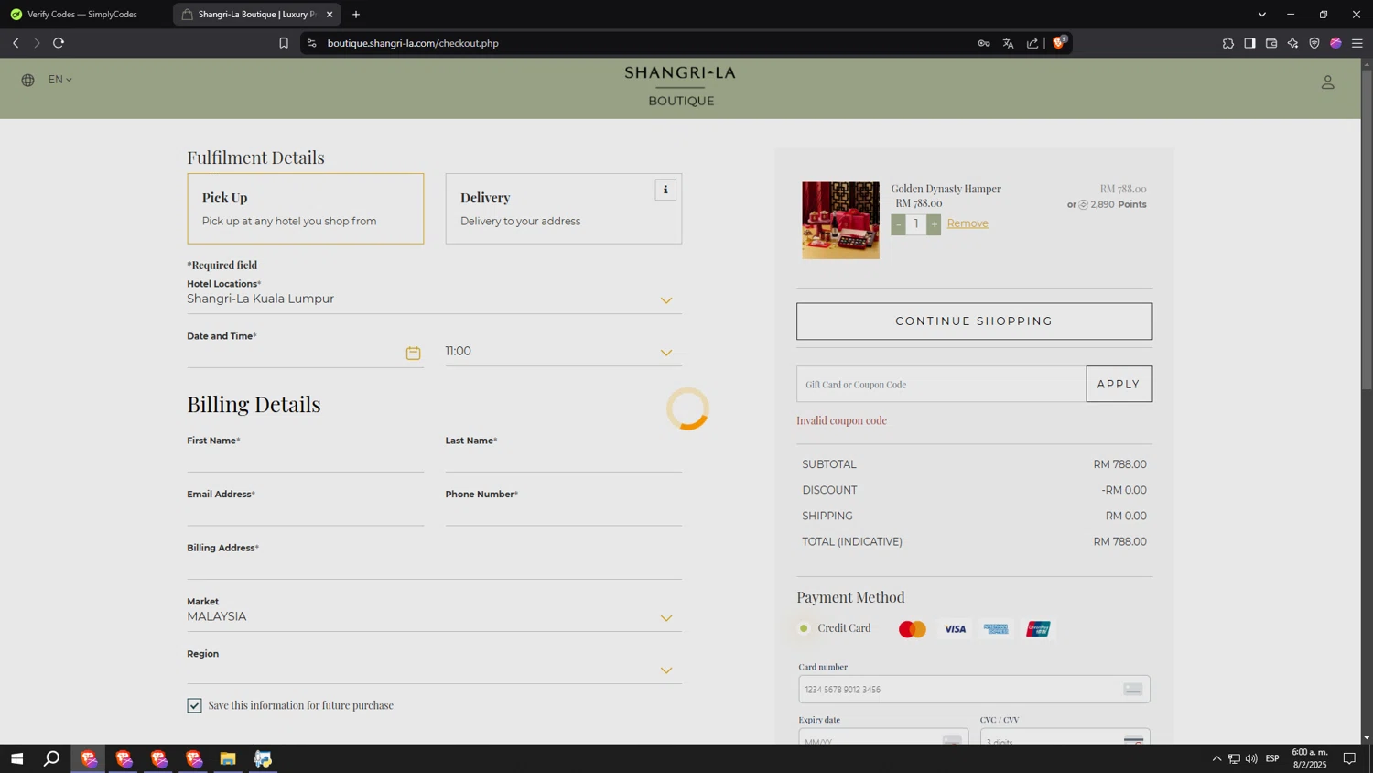Viewport: 1373px width, 773px height.
Task: Expand the 11:00 time dropdown
Action: [x=563, y=352]
